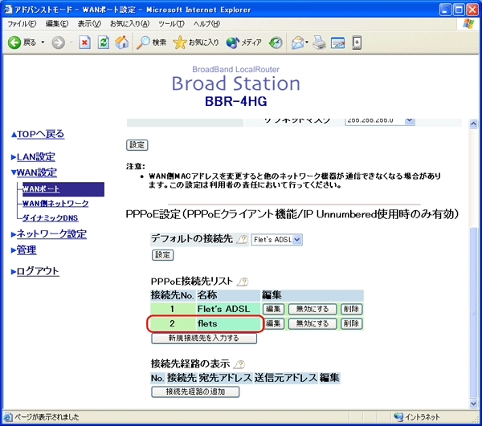This screenshot has height=426, width=482.
Task: Click the Stop loading icon
Action: click(84, 43)
